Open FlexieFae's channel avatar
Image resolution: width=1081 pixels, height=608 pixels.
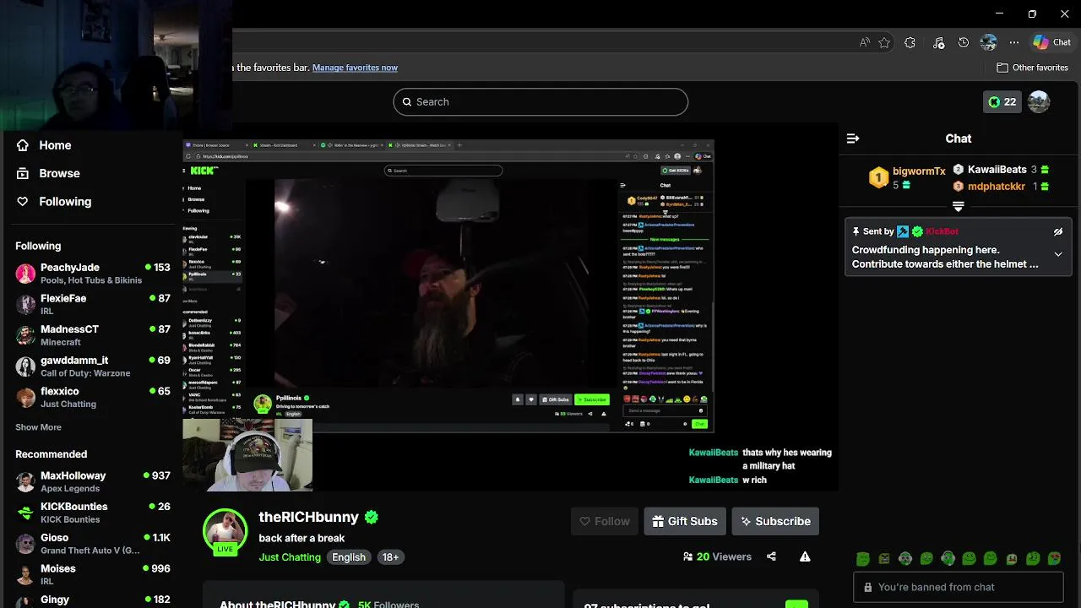click(x=25, y=304)
